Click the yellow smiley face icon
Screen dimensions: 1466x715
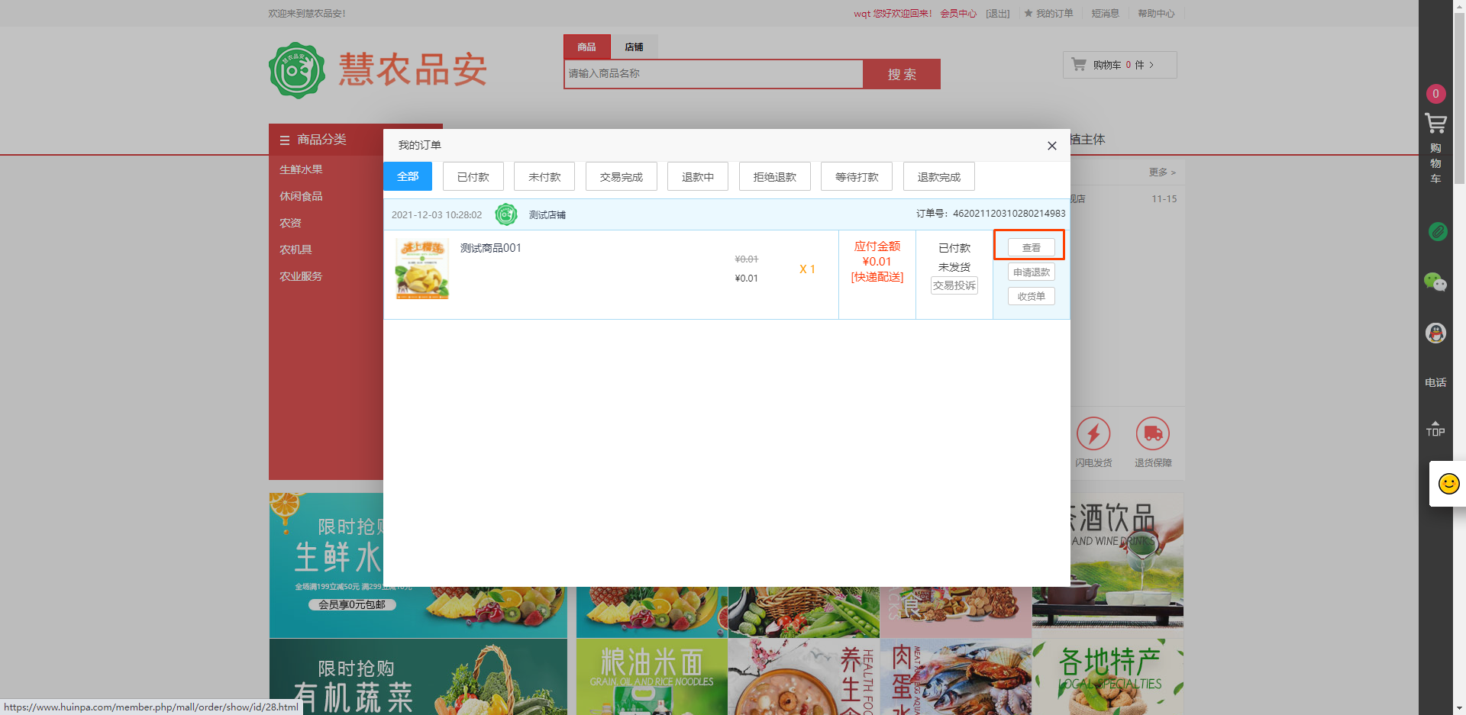click(1448, 484)
